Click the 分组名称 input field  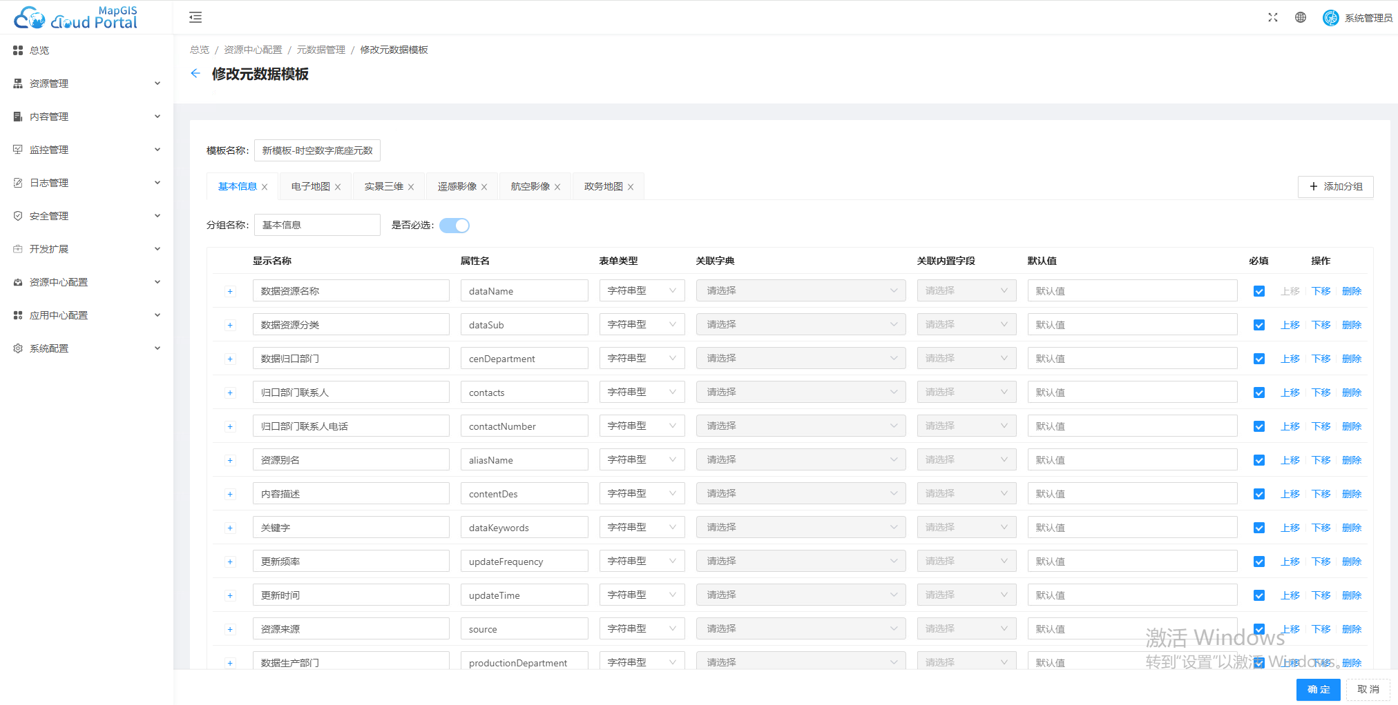[x=317, y=225]
